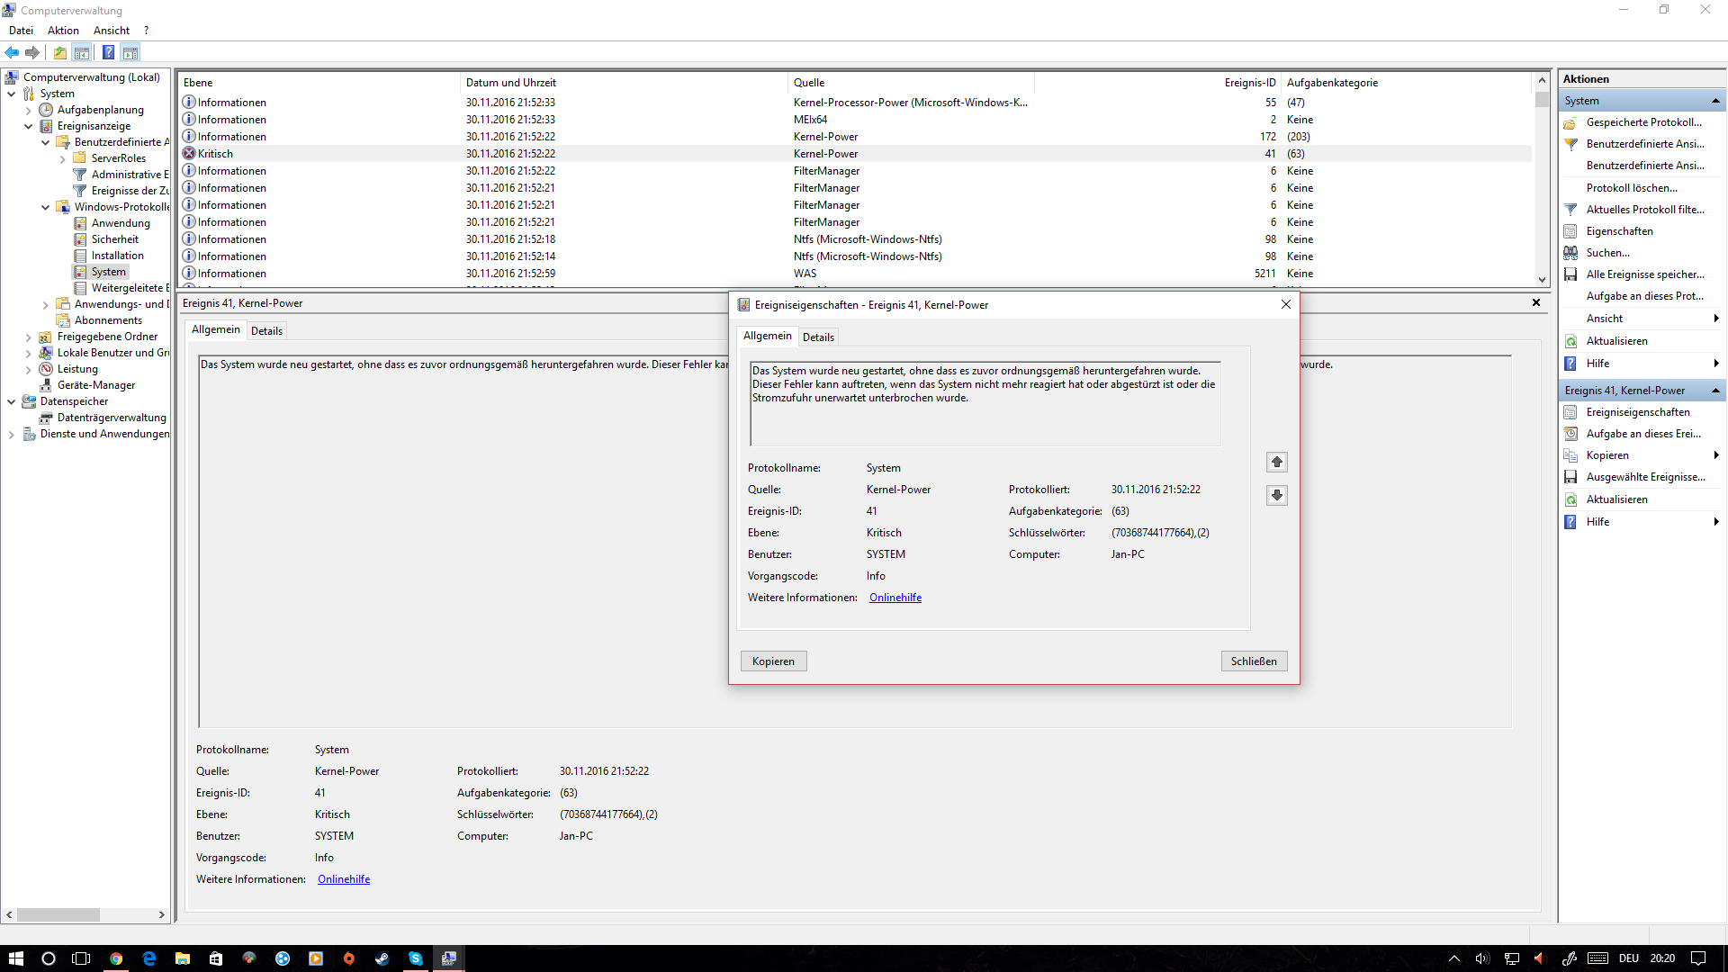The height and width of the screenshot is (972, 1728).
Task: Click Steam icon in taskbar
Action: [382, 958]
